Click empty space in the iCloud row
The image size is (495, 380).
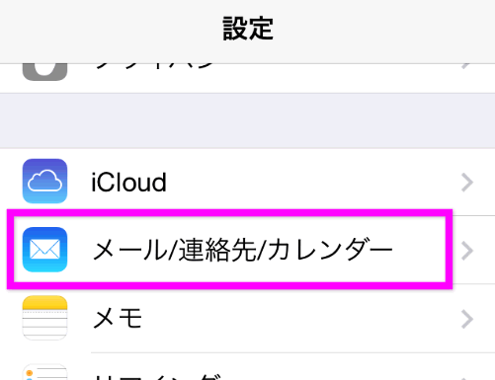click(313, 182)
